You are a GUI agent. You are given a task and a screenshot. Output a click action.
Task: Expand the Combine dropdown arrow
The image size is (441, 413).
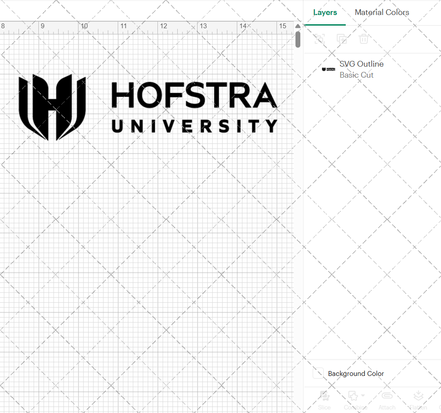(363, 395)
